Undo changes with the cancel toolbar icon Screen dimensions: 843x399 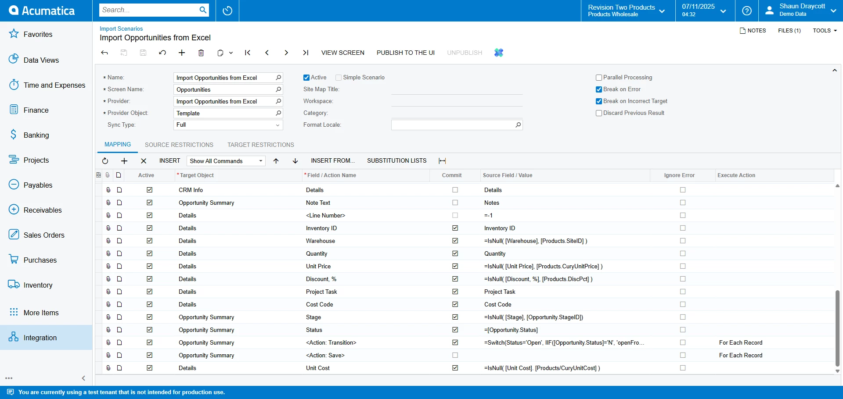click(162, 53)
